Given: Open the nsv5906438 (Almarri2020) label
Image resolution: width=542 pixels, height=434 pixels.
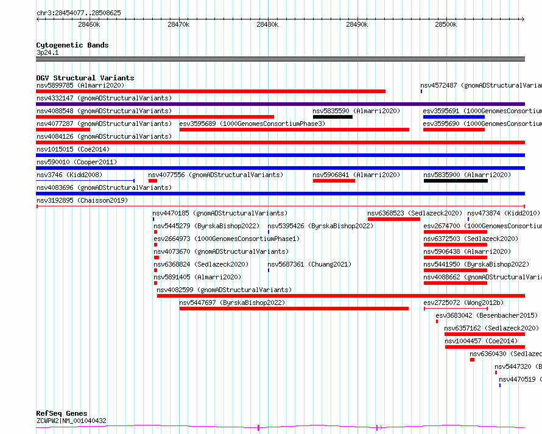Looking at the screenshot, I should [x=467, y=251].
